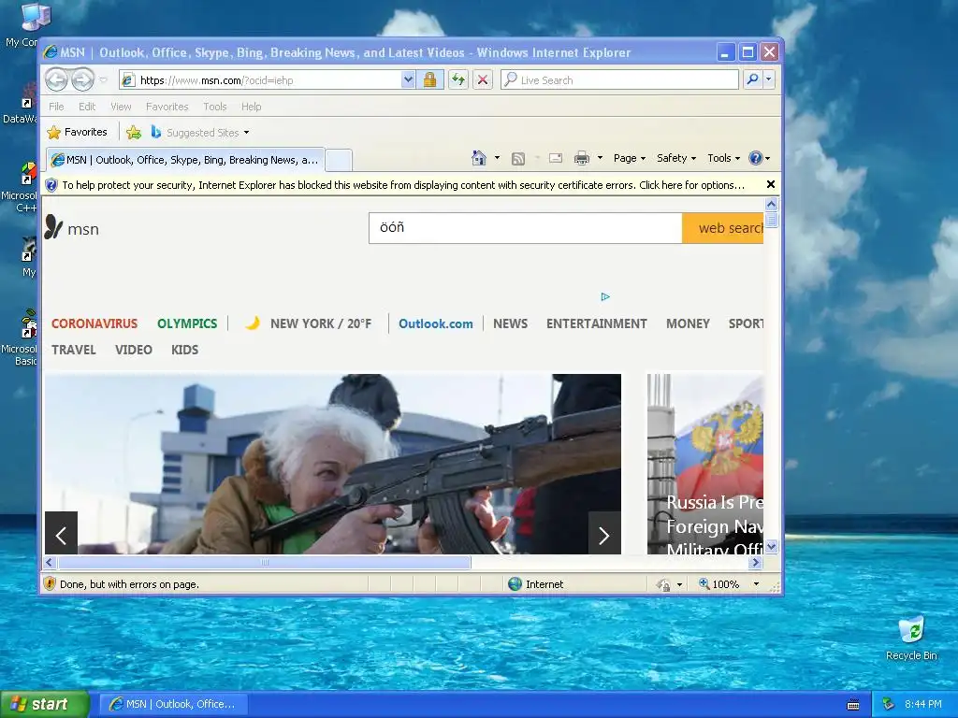Open the Help menu
958x718 pixels.
[x=251, y=107]
